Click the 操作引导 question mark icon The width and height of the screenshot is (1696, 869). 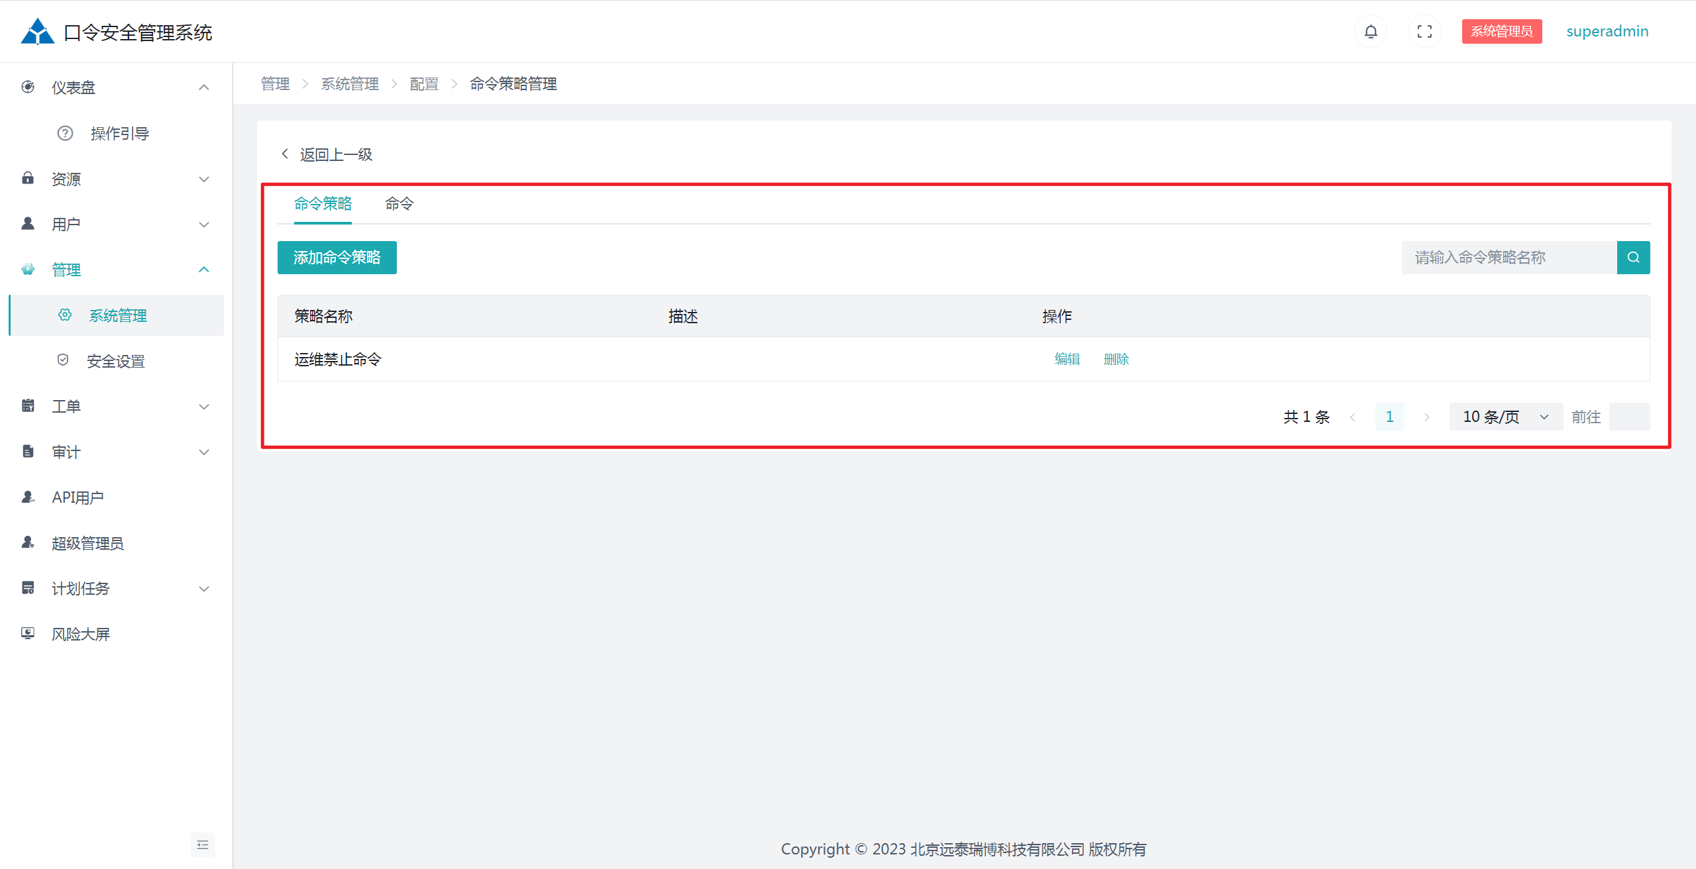[65, 133]
